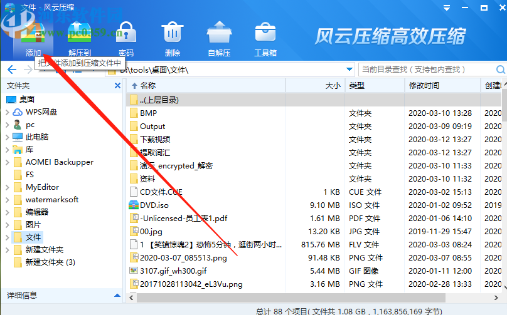
Task: Click the DVD.iso archive icon
Action: tap(134, 205)
